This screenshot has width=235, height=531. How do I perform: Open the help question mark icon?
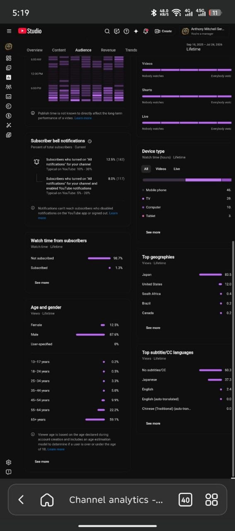(126, 31)
